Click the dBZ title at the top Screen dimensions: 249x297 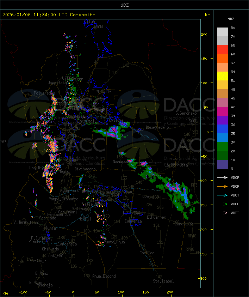click(124, 5)
